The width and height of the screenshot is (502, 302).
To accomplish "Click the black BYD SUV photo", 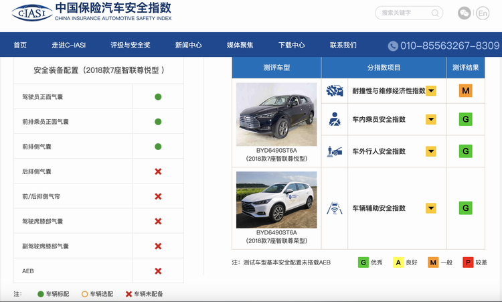I will tap(276, 115).
